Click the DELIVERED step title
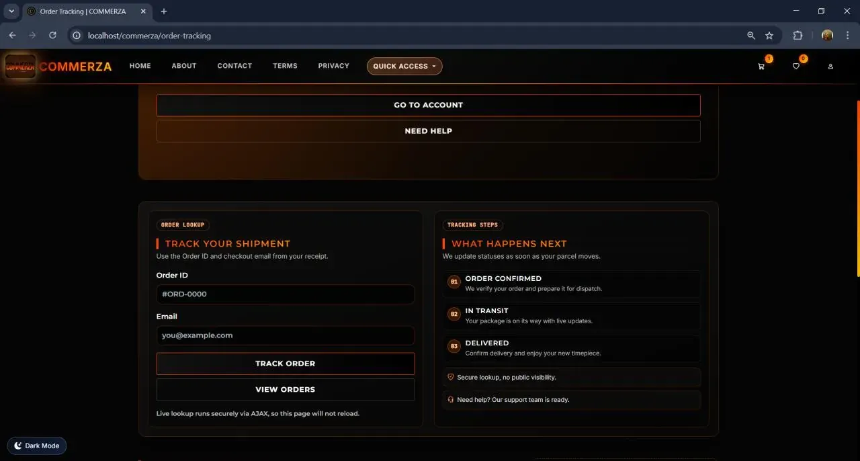The height and width of the screenshot is (461, 860). click(487, 343)
